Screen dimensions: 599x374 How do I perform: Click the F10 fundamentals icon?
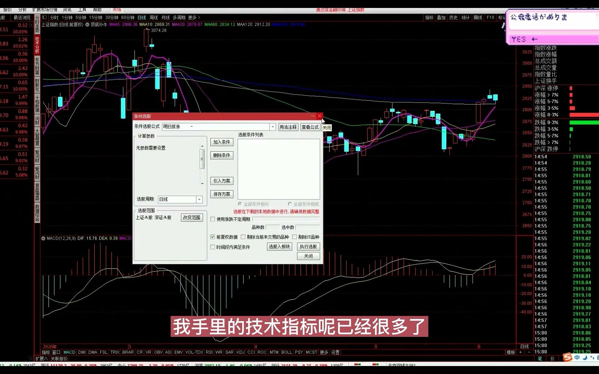(x=490, y=18)
